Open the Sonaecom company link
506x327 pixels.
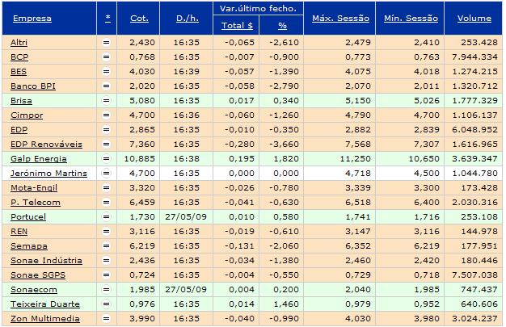pyautogui.click(x=34, y=289)
